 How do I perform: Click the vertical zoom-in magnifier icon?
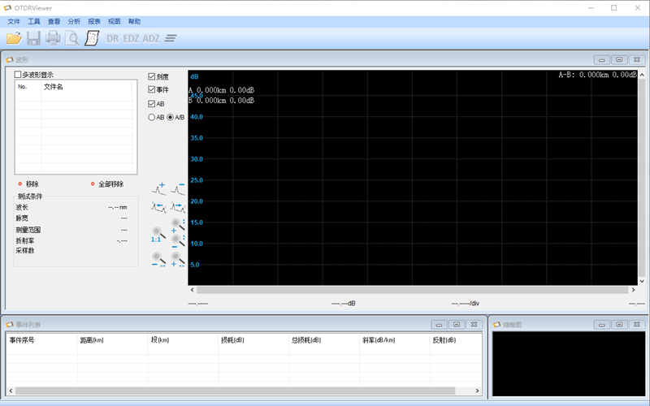[178, 226]
